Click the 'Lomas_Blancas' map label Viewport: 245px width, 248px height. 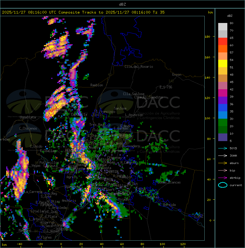pos(169,182)
